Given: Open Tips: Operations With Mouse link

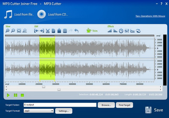Looking at the screenshot, I should tap(150, 16).
